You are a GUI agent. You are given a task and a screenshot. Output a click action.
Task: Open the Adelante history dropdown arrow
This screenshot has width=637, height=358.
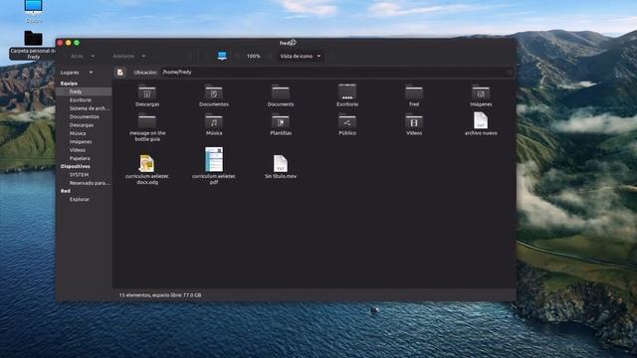tap(143, 56)
